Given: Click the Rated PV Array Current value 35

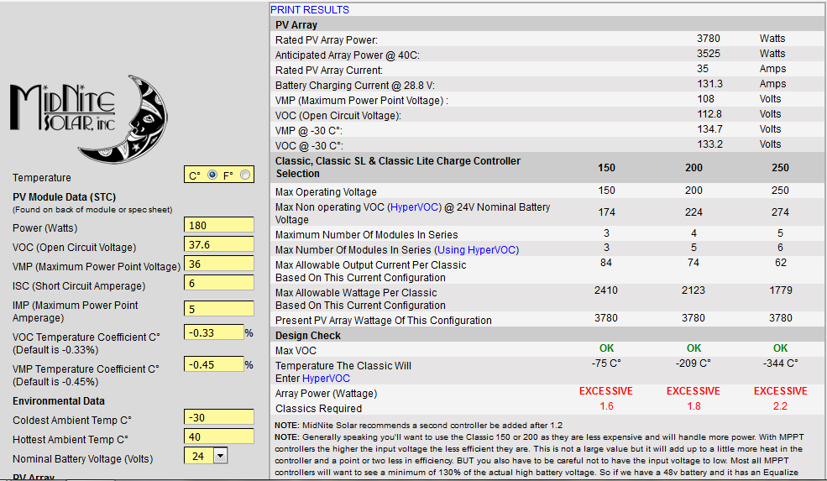Looking at the screenshot, I should [703, 69].
